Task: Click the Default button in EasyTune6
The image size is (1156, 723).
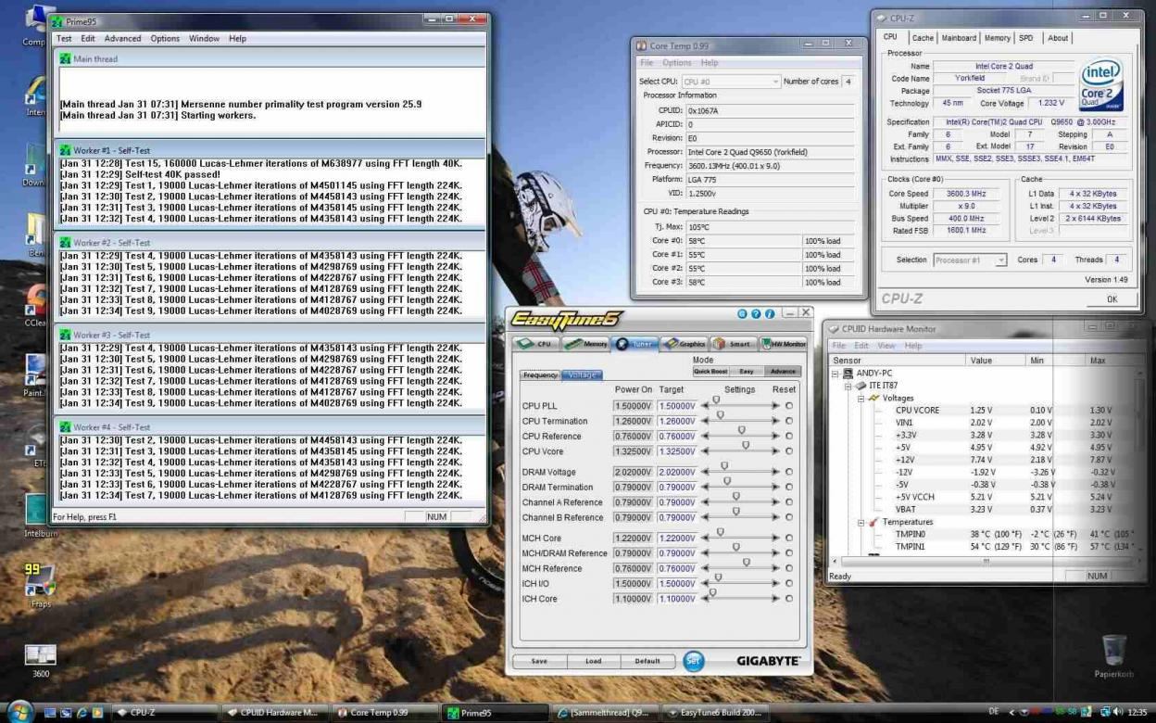Action: [647, 661]
